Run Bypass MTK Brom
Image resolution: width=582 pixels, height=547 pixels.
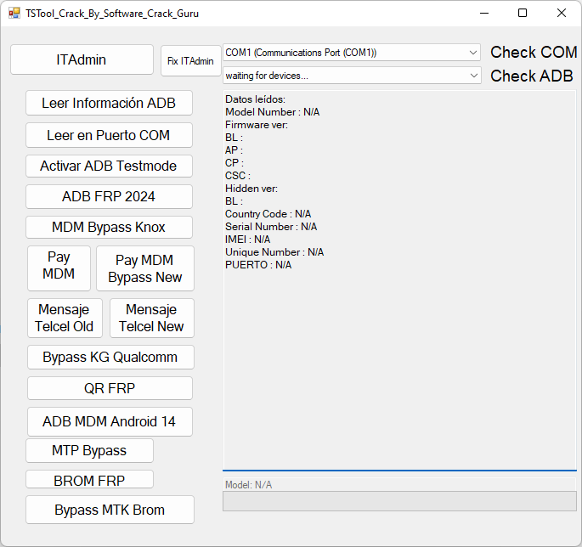[110, 510]
